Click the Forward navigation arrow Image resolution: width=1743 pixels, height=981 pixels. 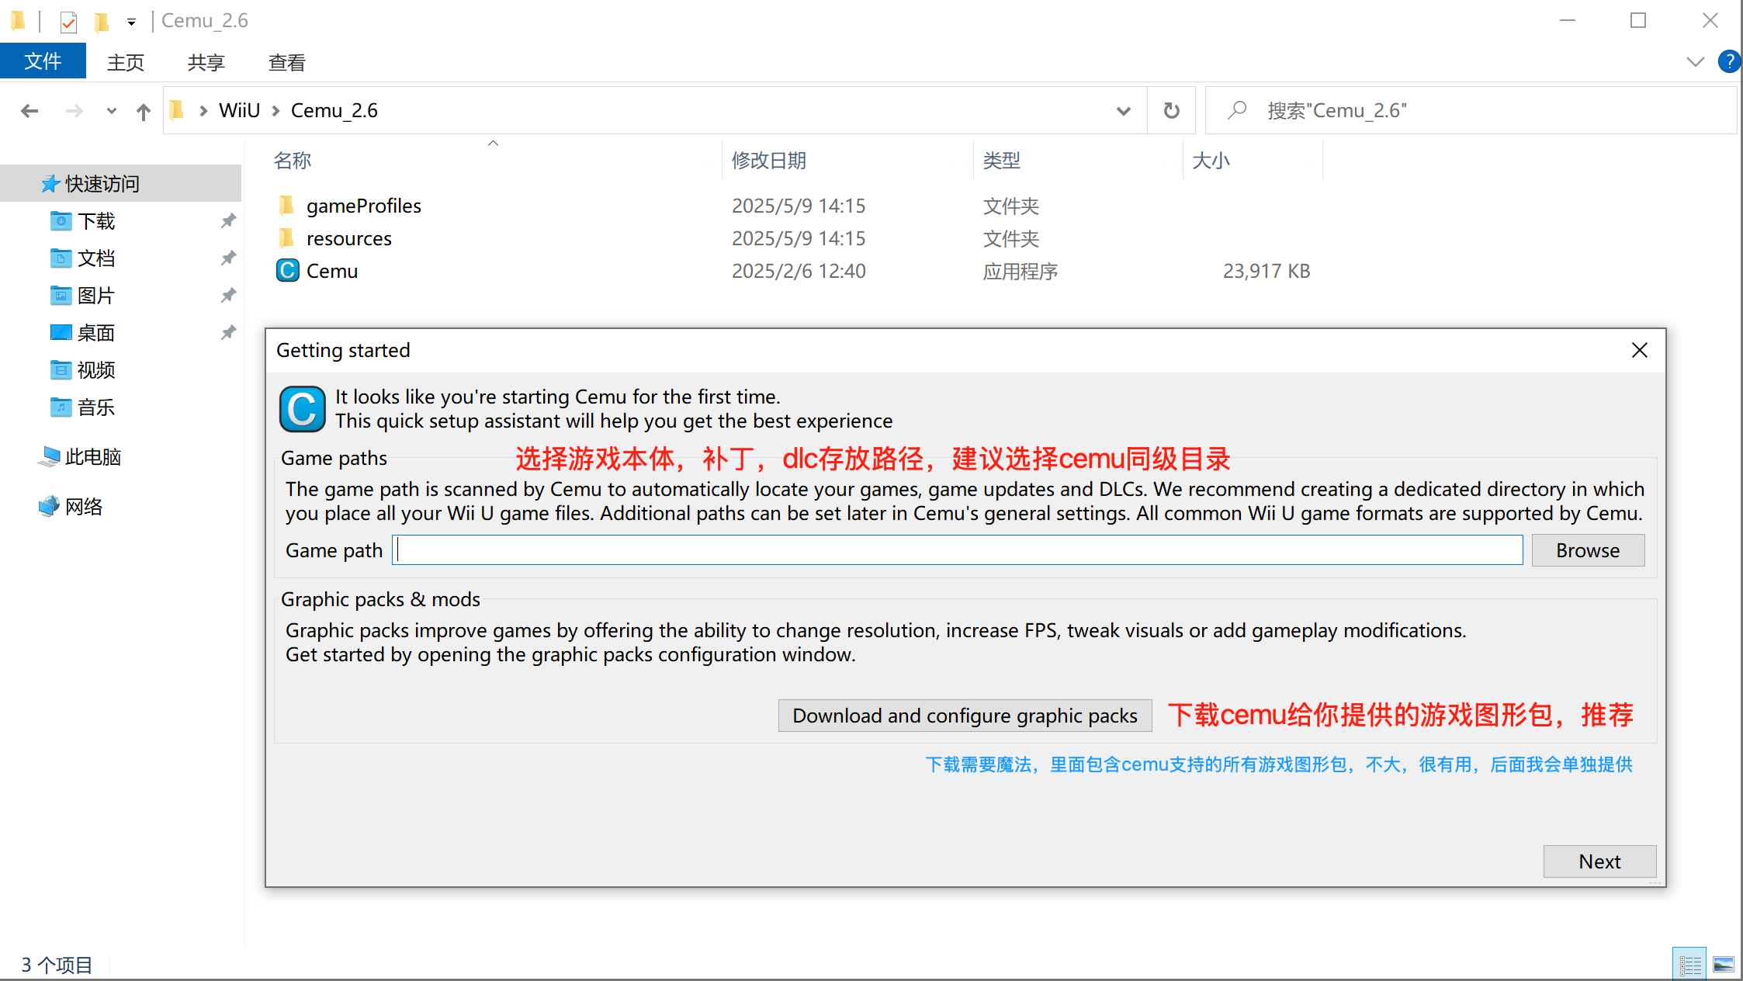tap(74, 111)
